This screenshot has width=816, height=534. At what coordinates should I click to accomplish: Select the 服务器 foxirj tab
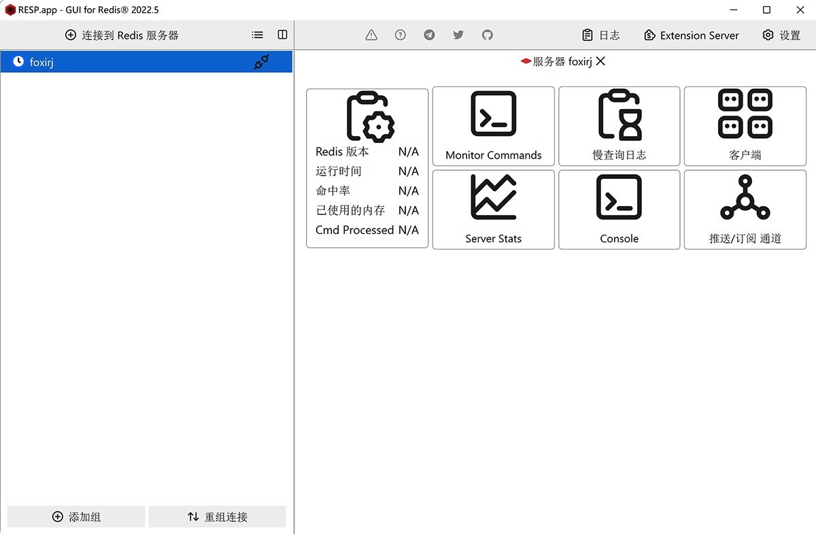point(559,61)
